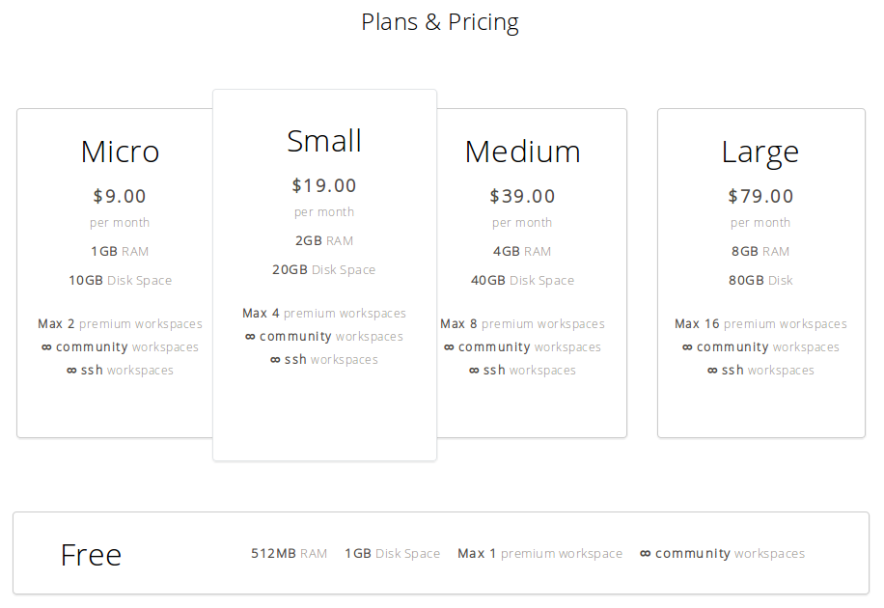
Task: Click infinity icon beside Small ssh workspaces
Action: 275,360
